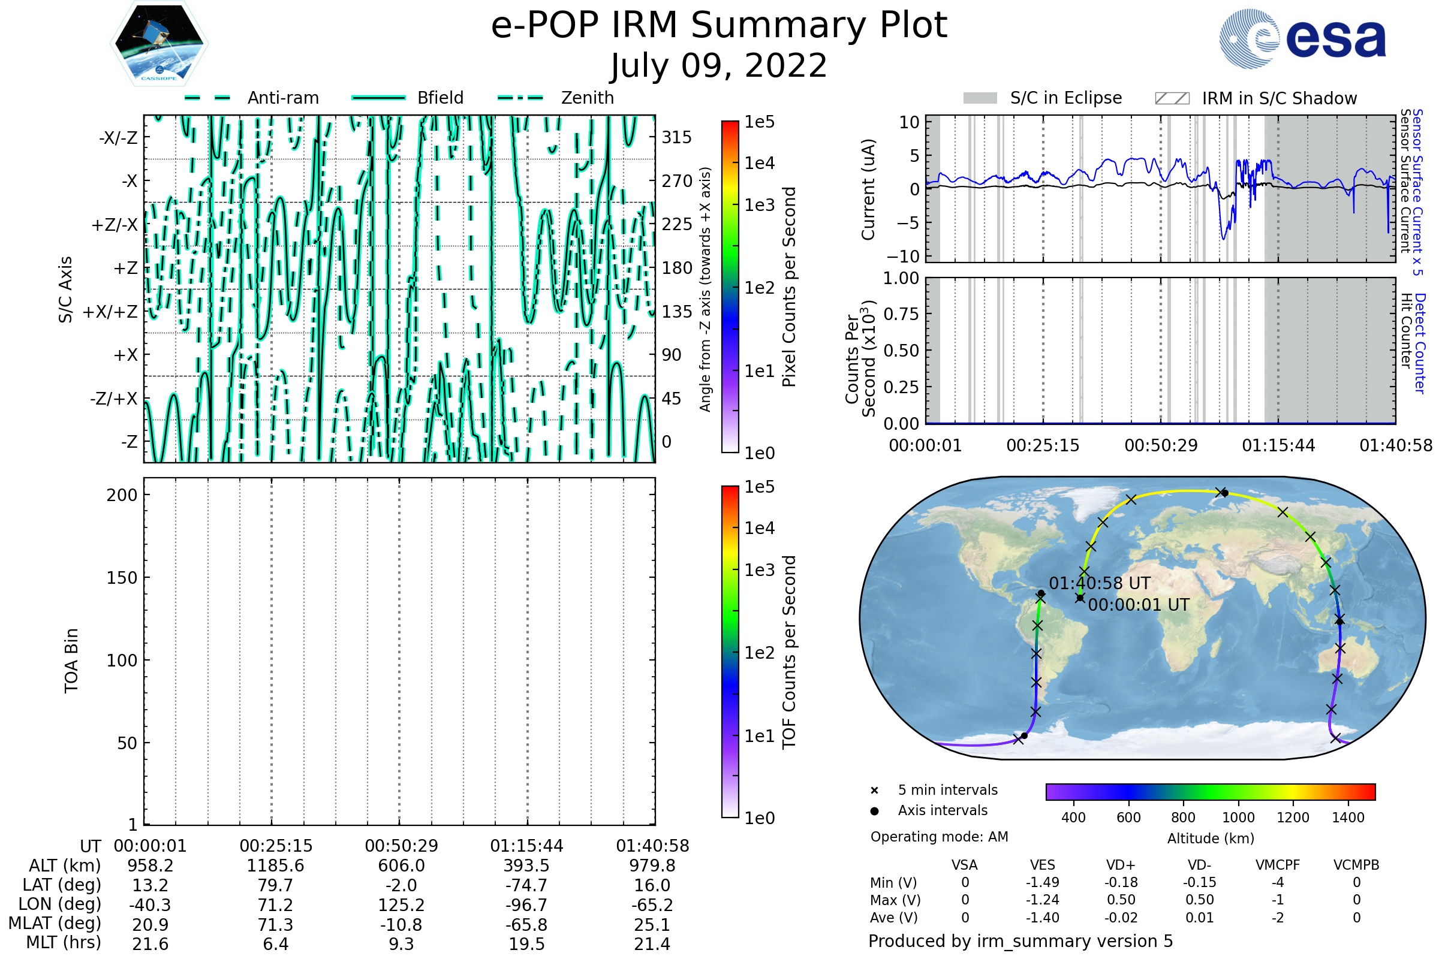1439x959 pixels.
Task: Click the VES column header
Action: pos(1043,865)
